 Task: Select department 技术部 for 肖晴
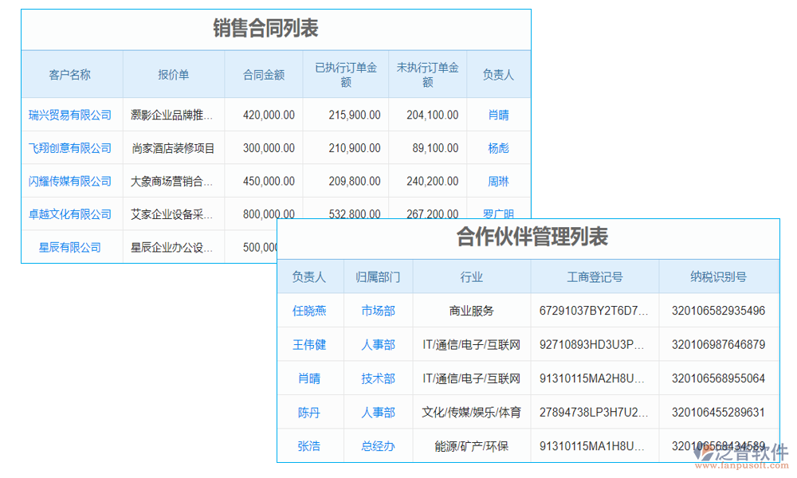click(x=378, y=378)
